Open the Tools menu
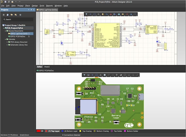The image size is (186, 137). [42, 6]
